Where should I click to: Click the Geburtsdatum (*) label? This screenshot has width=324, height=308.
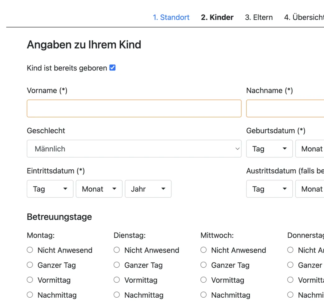tap(276, 131)
